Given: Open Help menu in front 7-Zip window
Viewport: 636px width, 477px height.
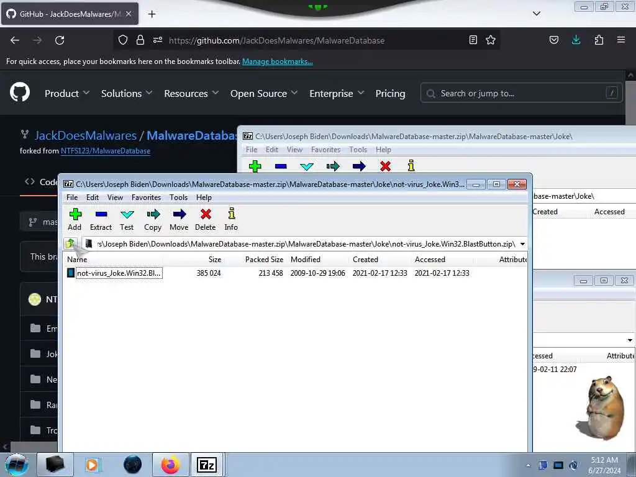Looking at the screenshot, I should (x=204, y=198).
